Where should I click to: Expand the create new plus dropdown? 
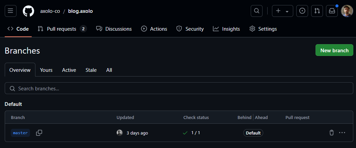pos(282,11)
